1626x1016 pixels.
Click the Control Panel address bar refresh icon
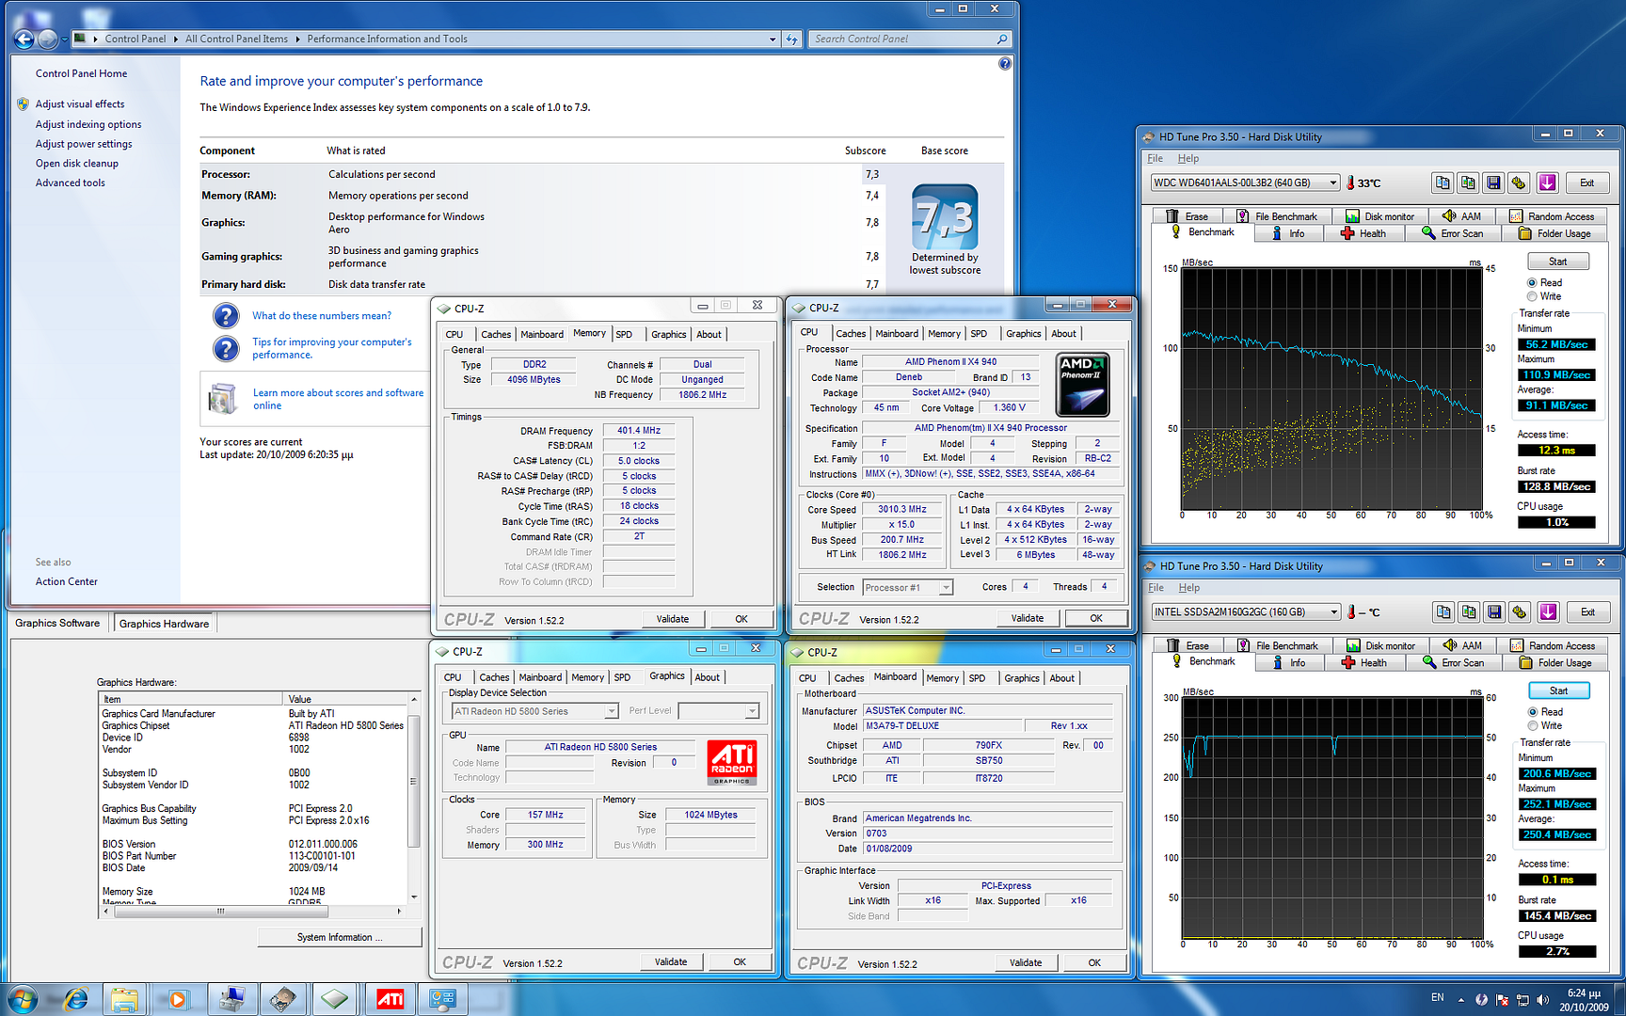[791, 39]
